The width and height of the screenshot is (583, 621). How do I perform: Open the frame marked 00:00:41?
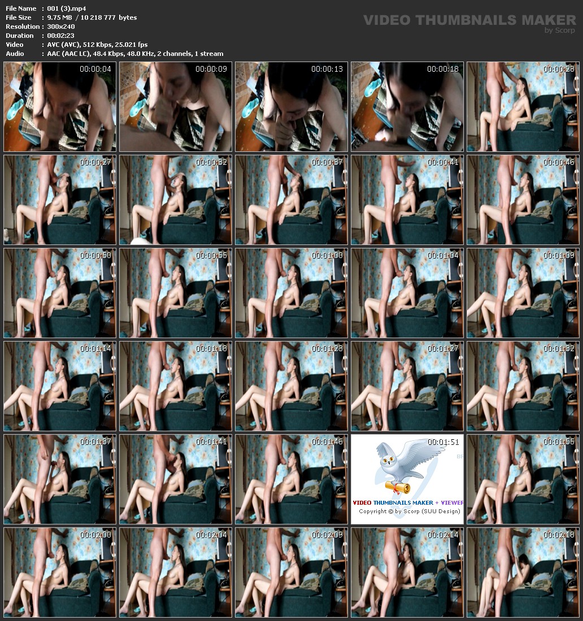(x=407, y=200)
